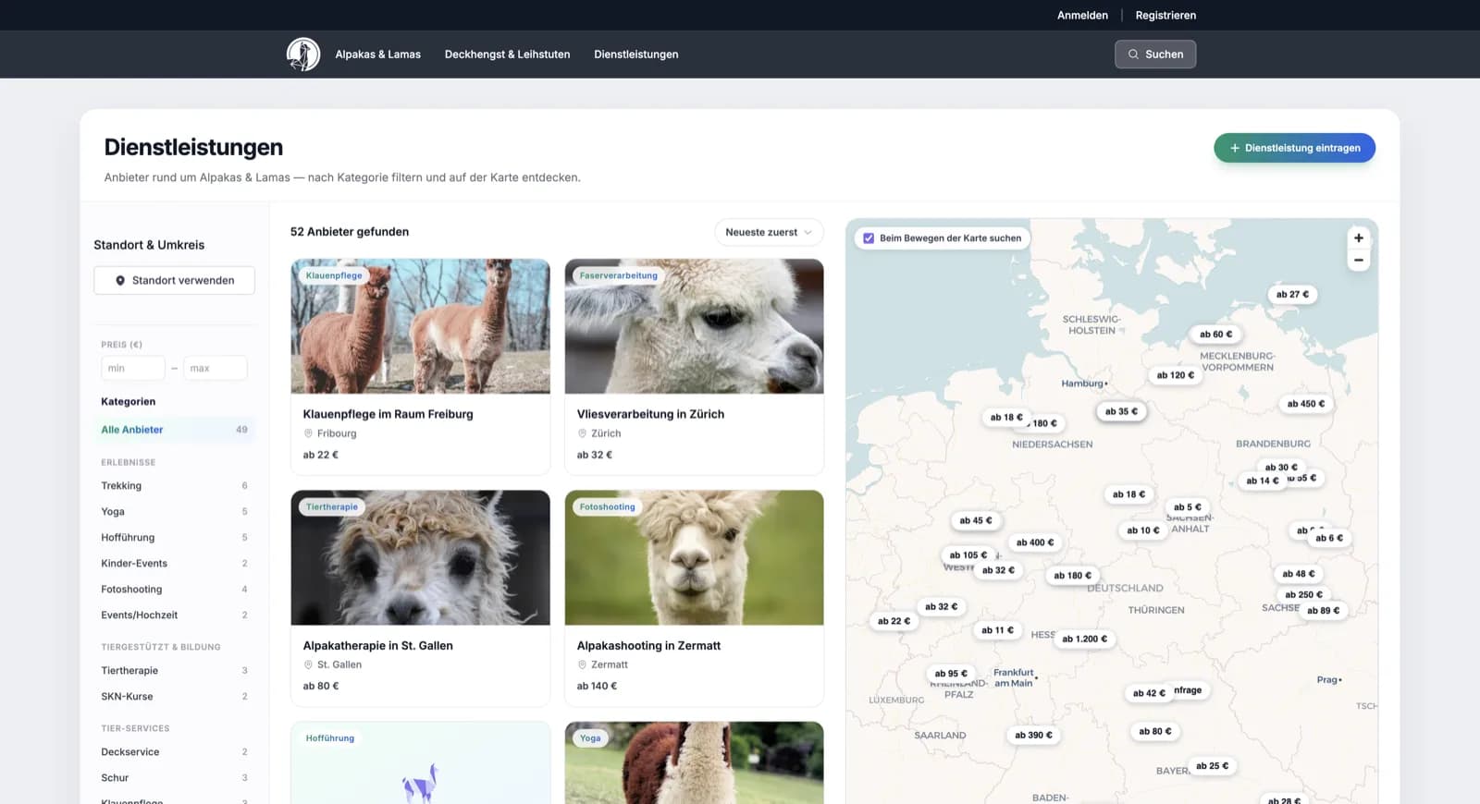
Task: Toggle 'Beim Bewegen der Karte suchen' checkbox
Action: pyautogui.click(x=869, y=238)
